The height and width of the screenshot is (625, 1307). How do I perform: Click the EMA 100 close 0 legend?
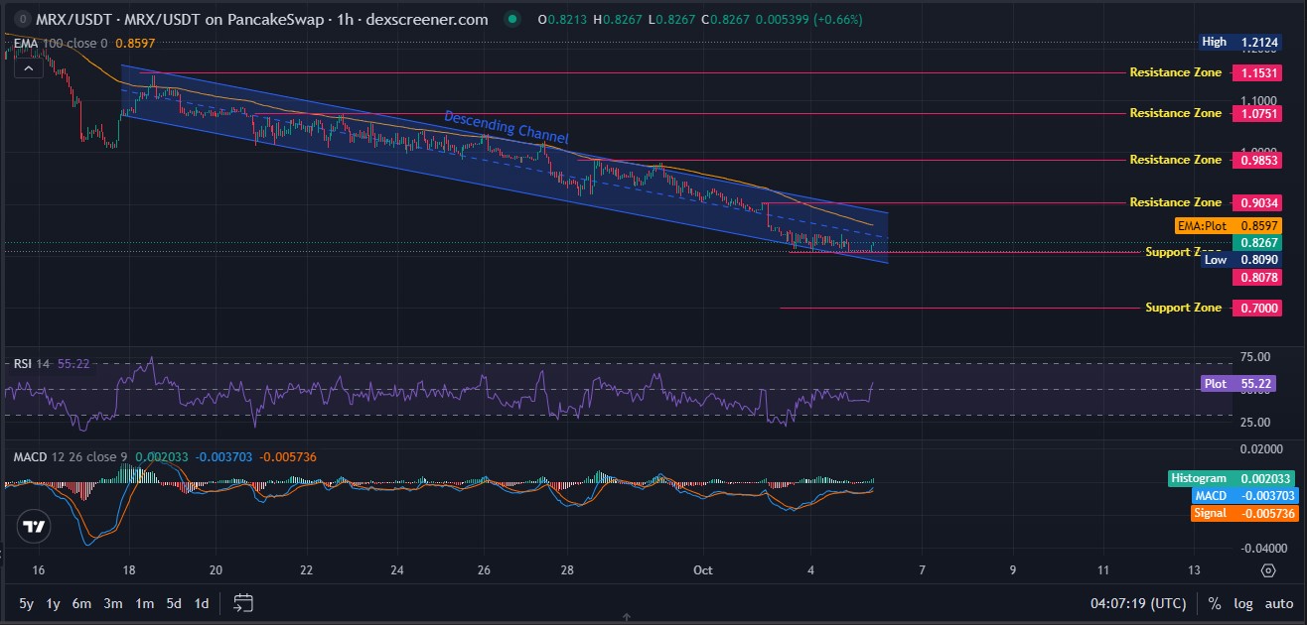(63, 44)
